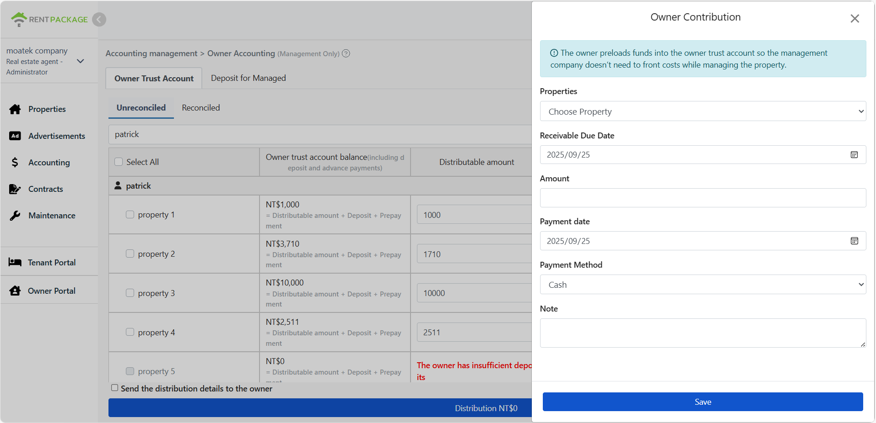
Task: Click the Tenant Portal bed icon
Action: 15,262
